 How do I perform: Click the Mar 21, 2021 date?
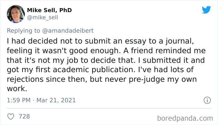point(56,100)
